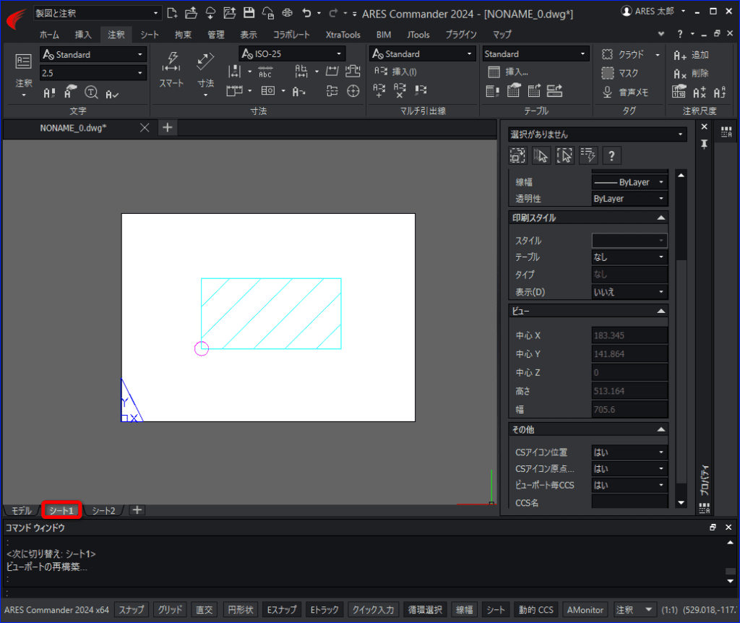Open the 線幅 ByLayer dropdown
Screen dimensions: 740x623
629,182
